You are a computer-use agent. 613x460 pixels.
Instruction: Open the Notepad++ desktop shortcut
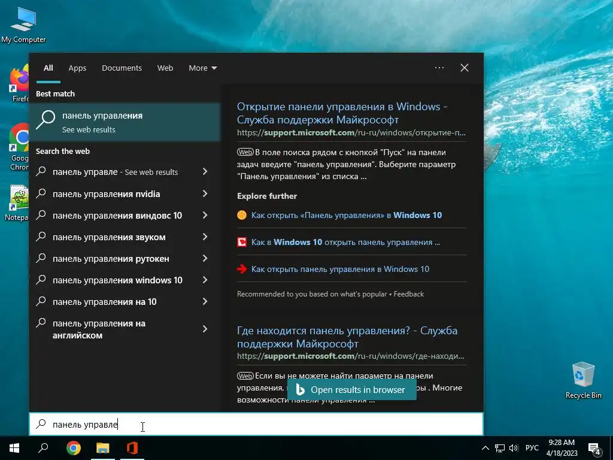(17, 203)
